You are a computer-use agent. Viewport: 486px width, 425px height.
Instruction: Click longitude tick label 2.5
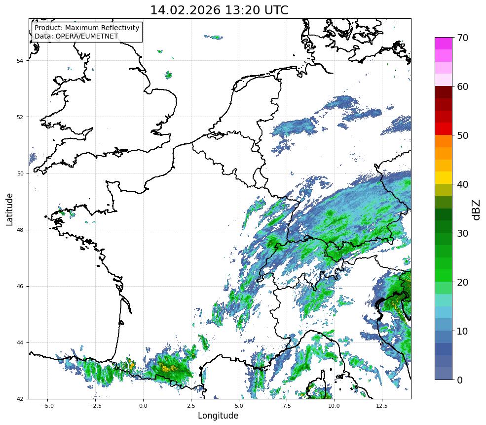[x=191, y=406]
